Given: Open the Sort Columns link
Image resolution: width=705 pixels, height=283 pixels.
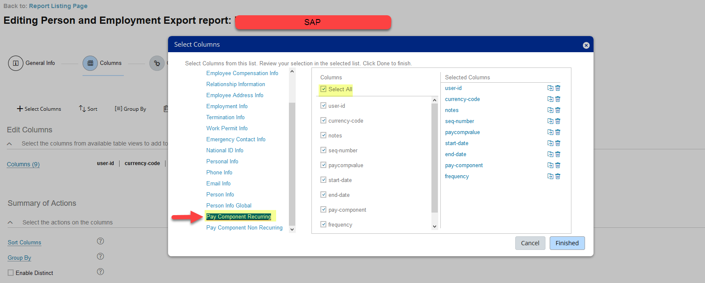Looking at the screenshot, I should (24, 243).
